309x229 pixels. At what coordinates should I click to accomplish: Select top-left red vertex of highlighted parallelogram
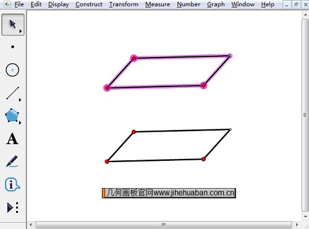click(x=133, y=58)
